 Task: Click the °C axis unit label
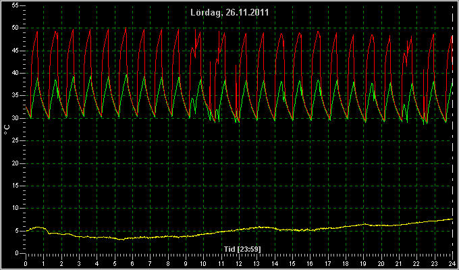(7, 130)
